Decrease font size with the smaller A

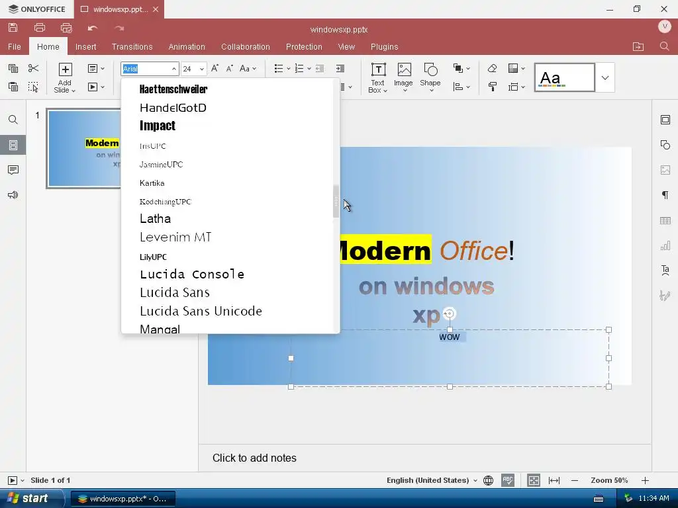click(x=230, y=68)
